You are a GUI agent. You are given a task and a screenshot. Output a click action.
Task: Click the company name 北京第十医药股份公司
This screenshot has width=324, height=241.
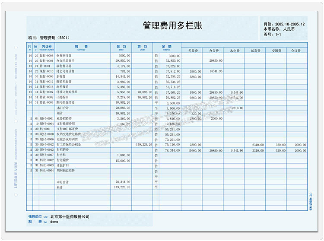[70, 217]
